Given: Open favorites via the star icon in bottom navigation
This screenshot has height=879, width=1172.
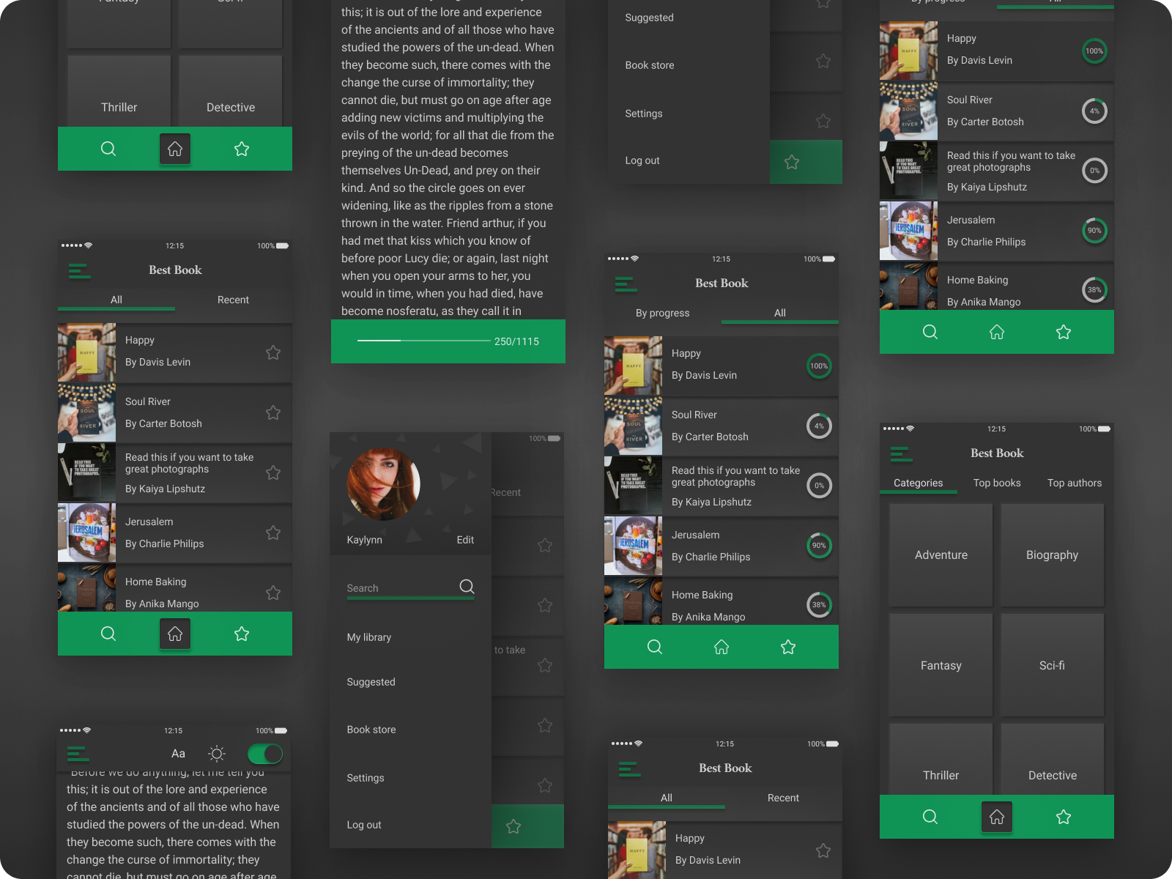Looking at the screenshot, I should (242, 634).
